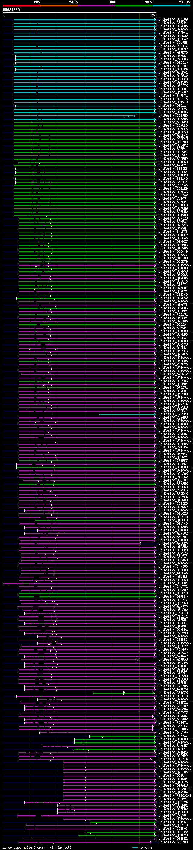Screen dimensions: 193x850
Task: Click the =100char. scale legend
Action: pyautogui.click(x=144, y=847)
